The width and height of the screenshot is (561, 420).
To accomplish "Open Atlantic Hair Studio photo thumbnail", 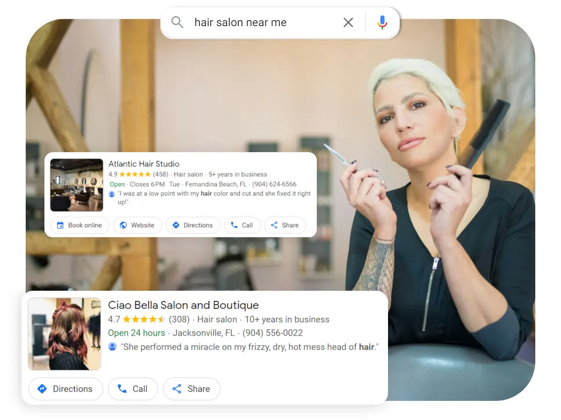I will 77,185.
